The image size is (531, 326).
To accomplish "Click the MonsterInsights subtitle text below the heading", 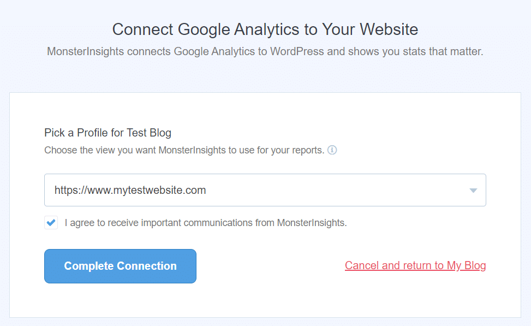I will pyautogui.click(x=265, y=52).
